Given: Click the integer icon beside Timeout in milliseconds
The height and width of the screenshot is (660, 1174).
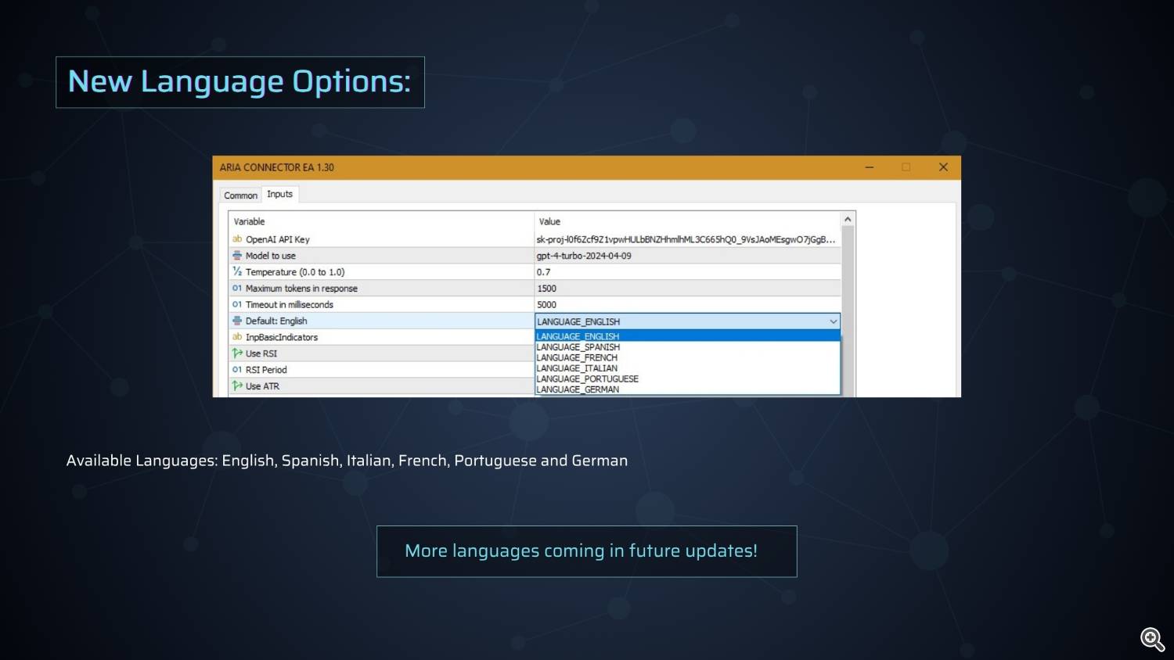Looking at the screenshot, I should [237, 305].
